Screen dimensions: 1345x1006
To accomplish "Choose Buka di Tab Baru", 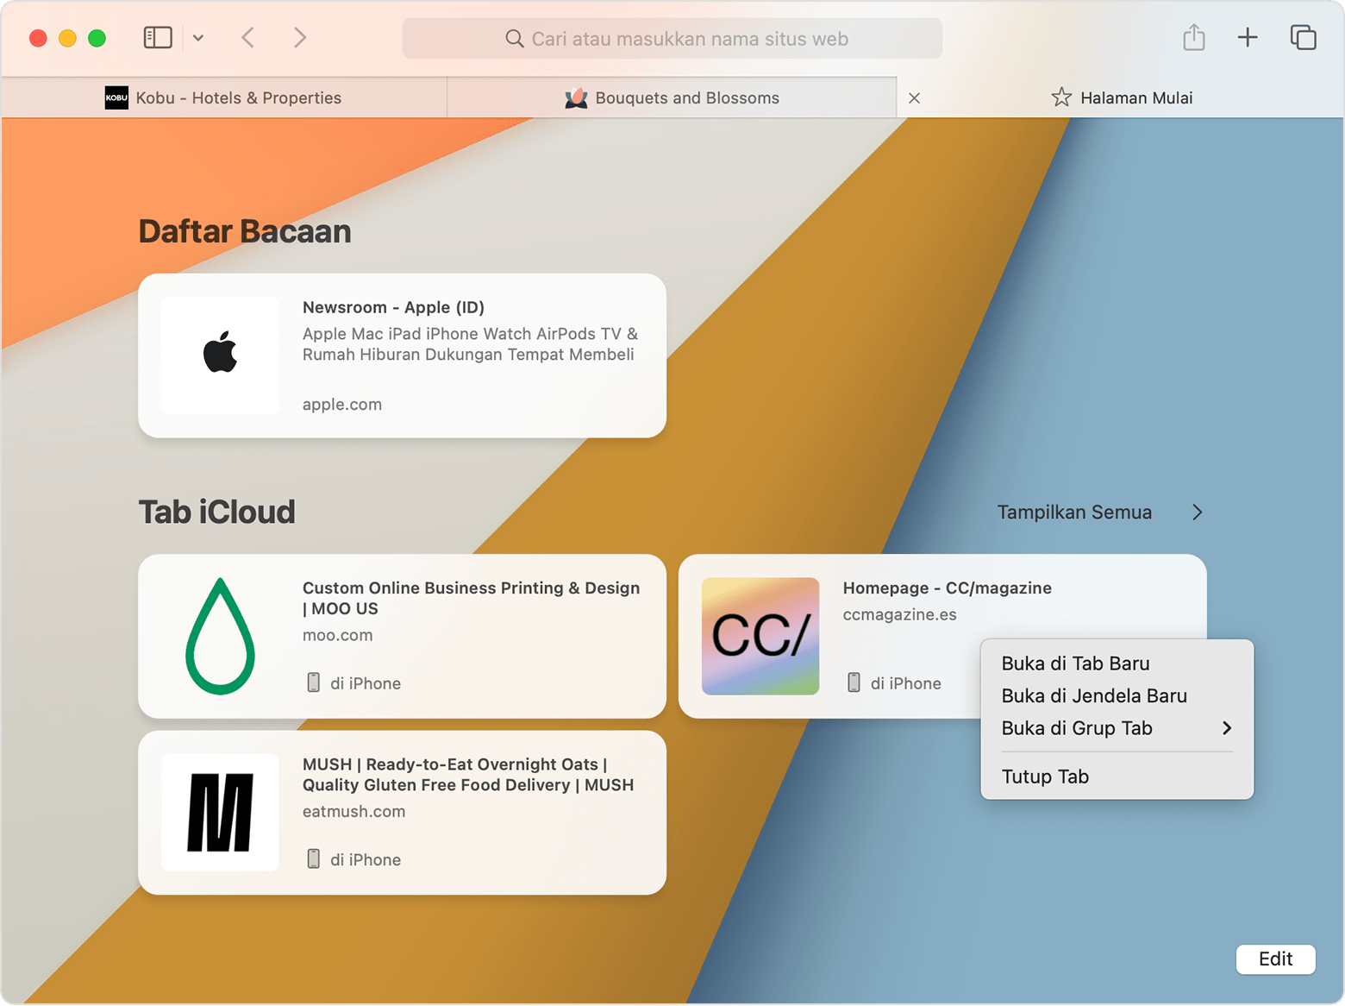I will click(1117, 663).
